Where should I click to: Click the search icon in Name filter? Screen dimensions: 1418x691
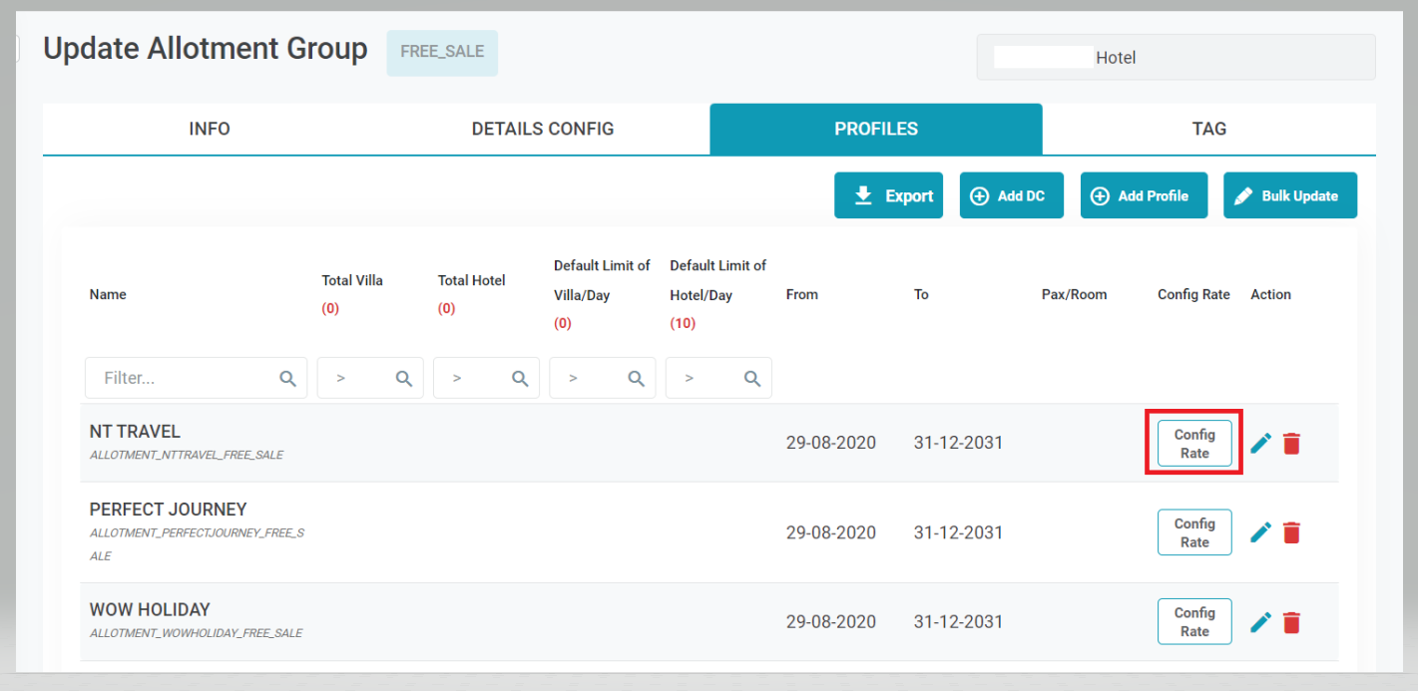[287, 379]
